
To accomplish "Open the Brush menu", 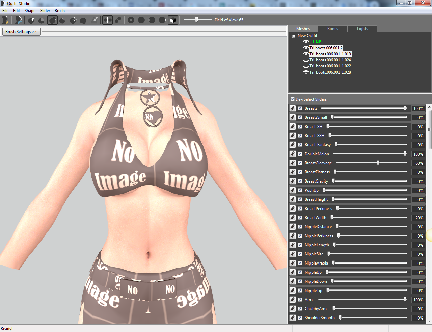I will tap(60, 11).
